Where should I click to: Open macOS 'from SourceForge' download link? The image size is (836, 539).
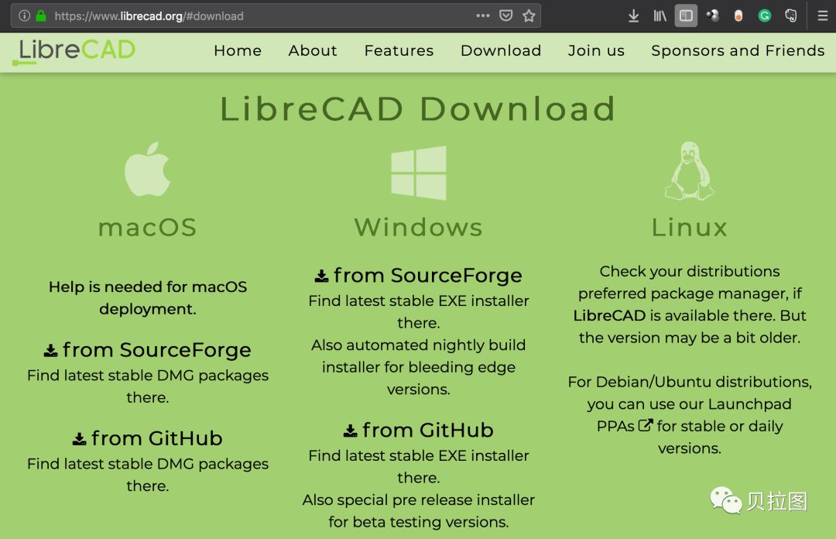[x=148, y=350]
